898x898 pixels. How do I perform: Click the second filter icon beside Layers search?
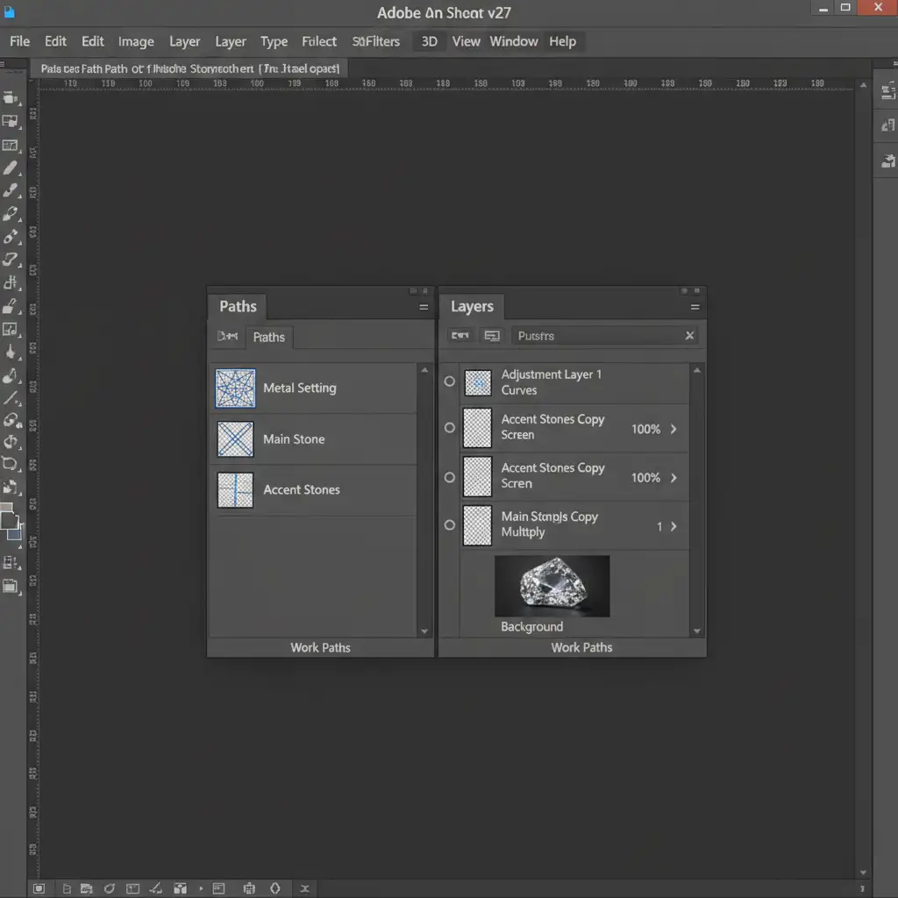pos(492,336)
